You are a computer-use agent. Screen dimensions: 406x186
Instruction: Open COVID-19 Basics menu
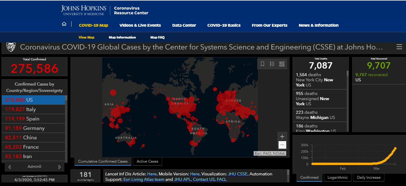[x=224, y=25]
